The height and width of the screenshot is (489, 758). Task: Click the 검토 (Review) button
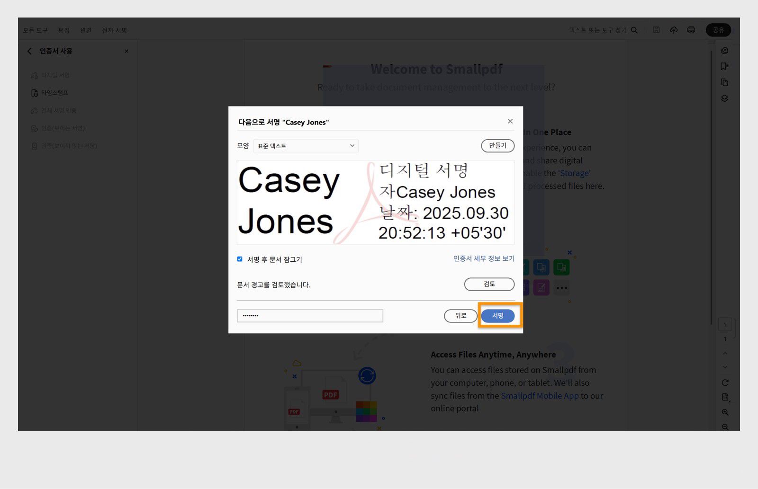point(489,284)
